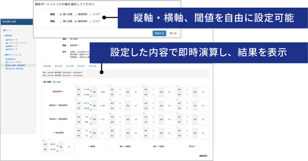This screenshot has width=308, height=161.
Task: Click the blue 作成する button
Action: 159,33
